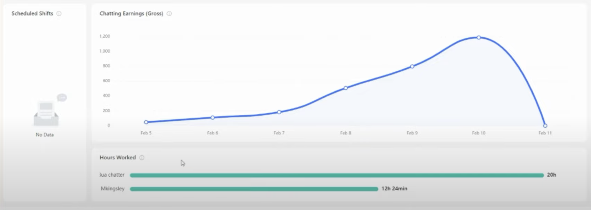This screenshot has height=210, width=591.
Task: Click the chat bubble above the inbox tray
Action: tap(62, 98)
